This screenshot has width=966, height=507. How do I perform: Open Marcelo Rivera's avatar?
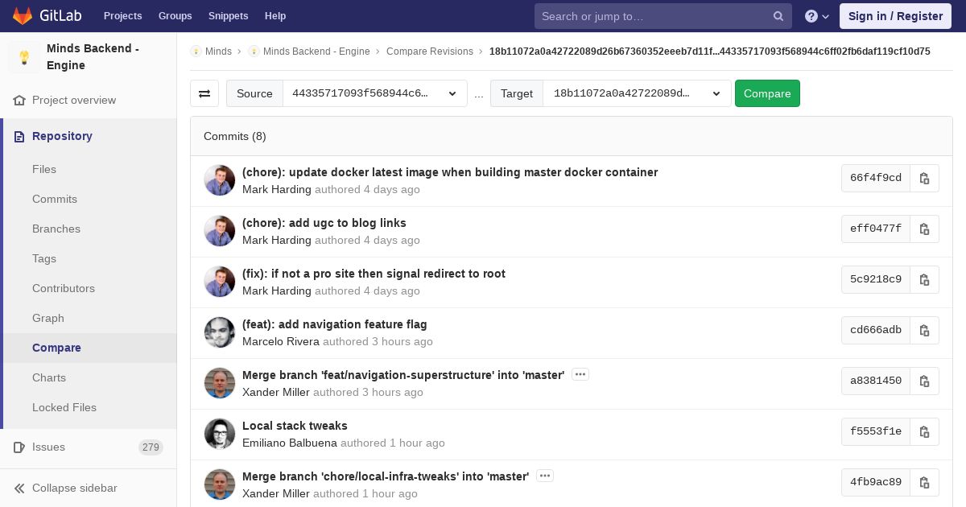[x=220, y=332]
